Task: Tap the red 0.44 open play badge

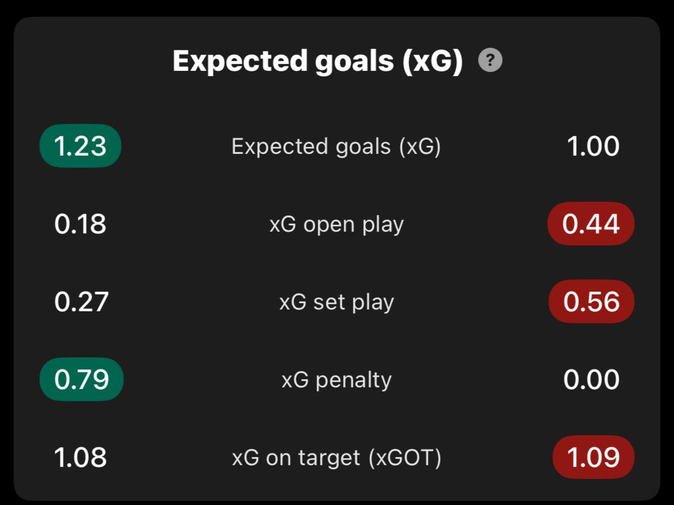Action: tap(591, 224)
